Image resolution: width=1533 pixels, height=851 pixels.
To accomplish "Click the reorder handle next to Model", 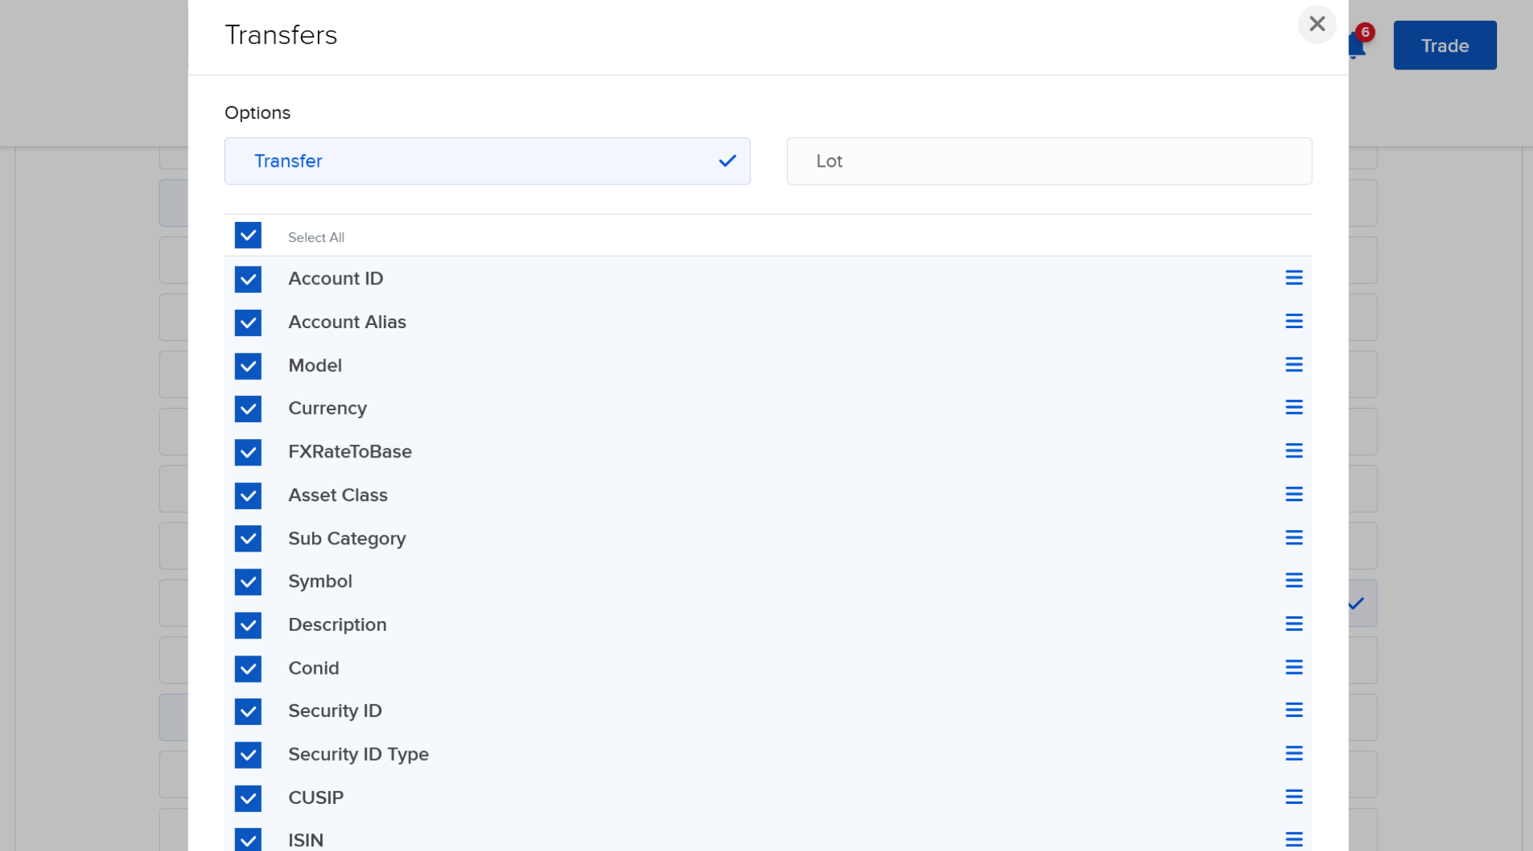I will tap(1294, 364).
